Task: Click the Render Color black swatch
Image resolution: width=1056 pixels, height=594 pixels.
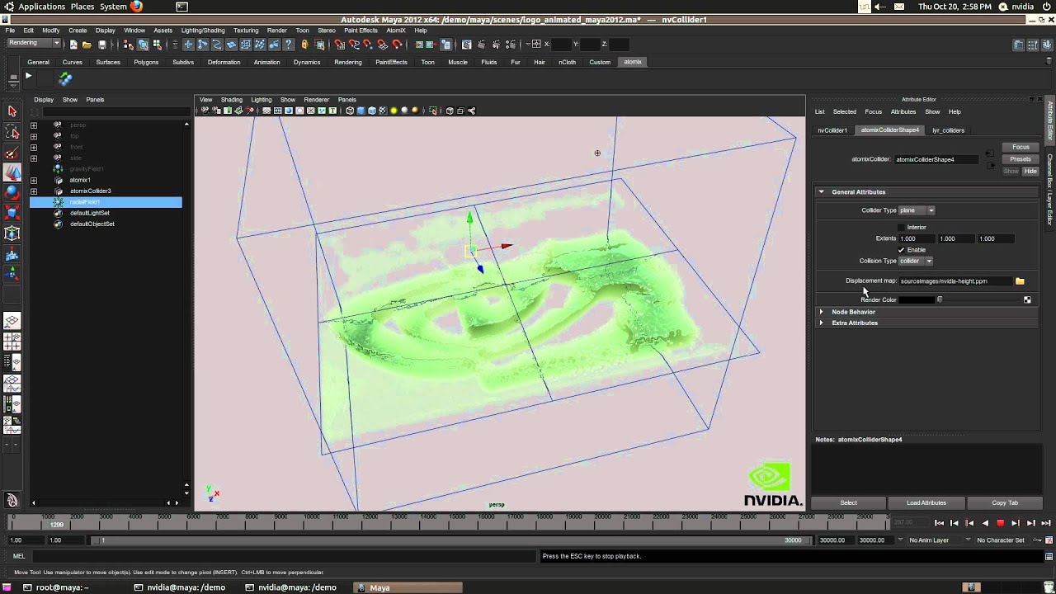Action: [916, 300]
